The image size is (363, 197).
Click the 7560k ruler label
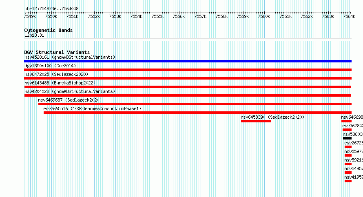pos(264,16)
